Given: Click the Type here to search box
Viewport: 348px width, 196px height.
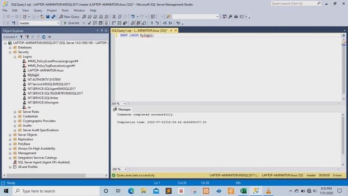Looking at the screenshot, I should [x=56, y=191].
